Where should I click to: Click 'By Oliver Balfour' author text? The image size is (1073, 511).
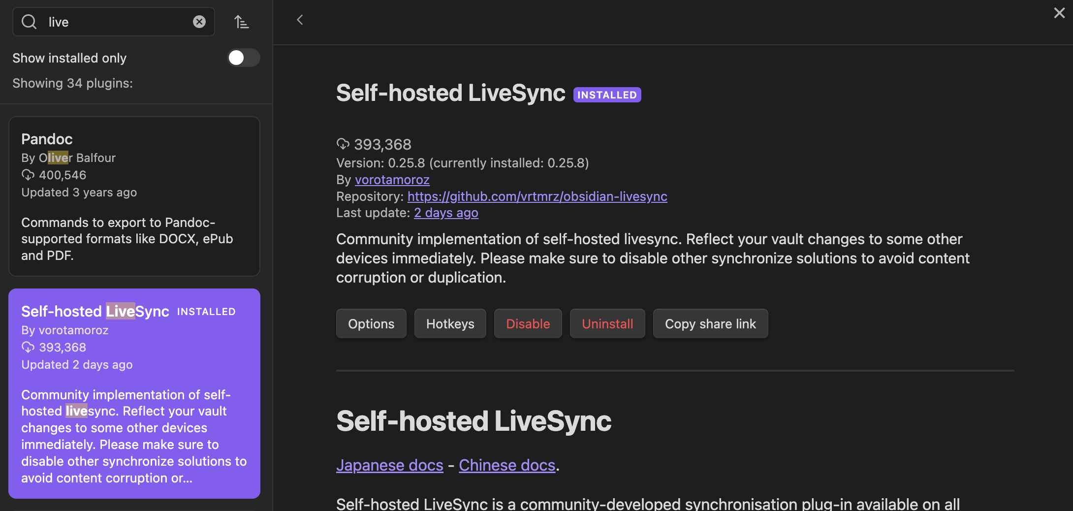[x=68, y=158]
